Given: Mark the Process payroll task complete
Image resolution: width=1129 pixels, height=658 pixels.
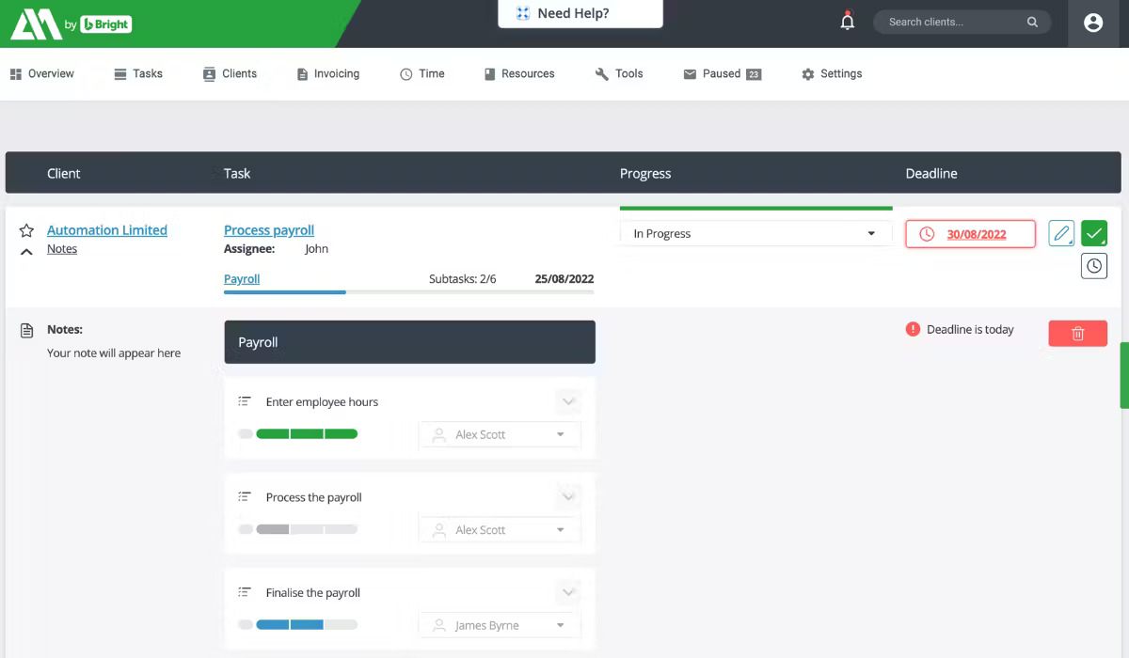Looking at the screenshot, I should 1093,233.
